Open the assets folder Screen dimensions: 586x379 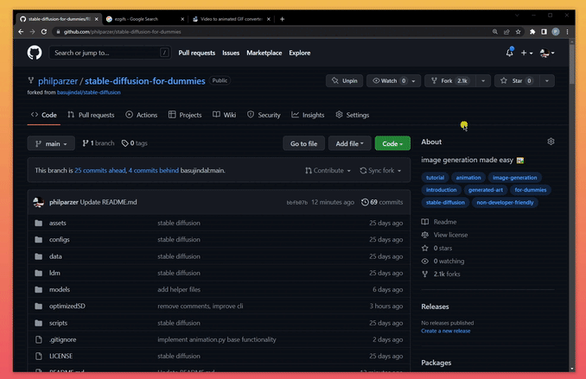click(x=58, y=223)
